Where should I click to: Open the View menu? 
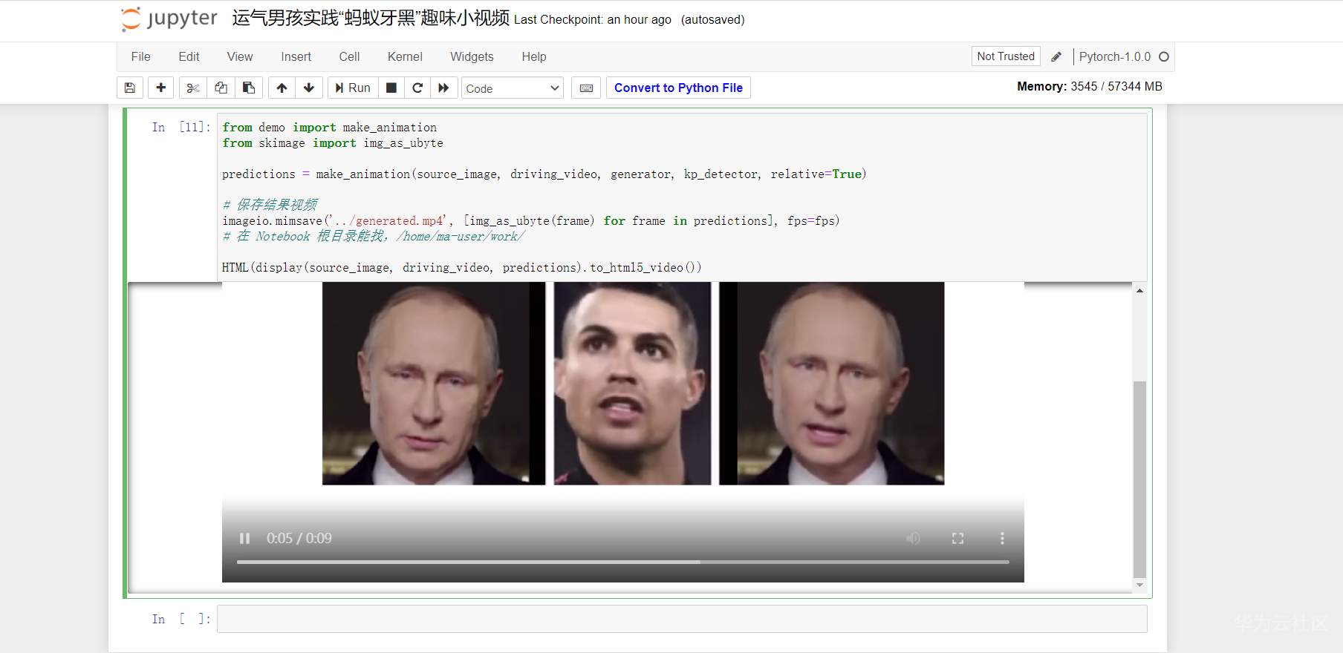tap(240, 56)
